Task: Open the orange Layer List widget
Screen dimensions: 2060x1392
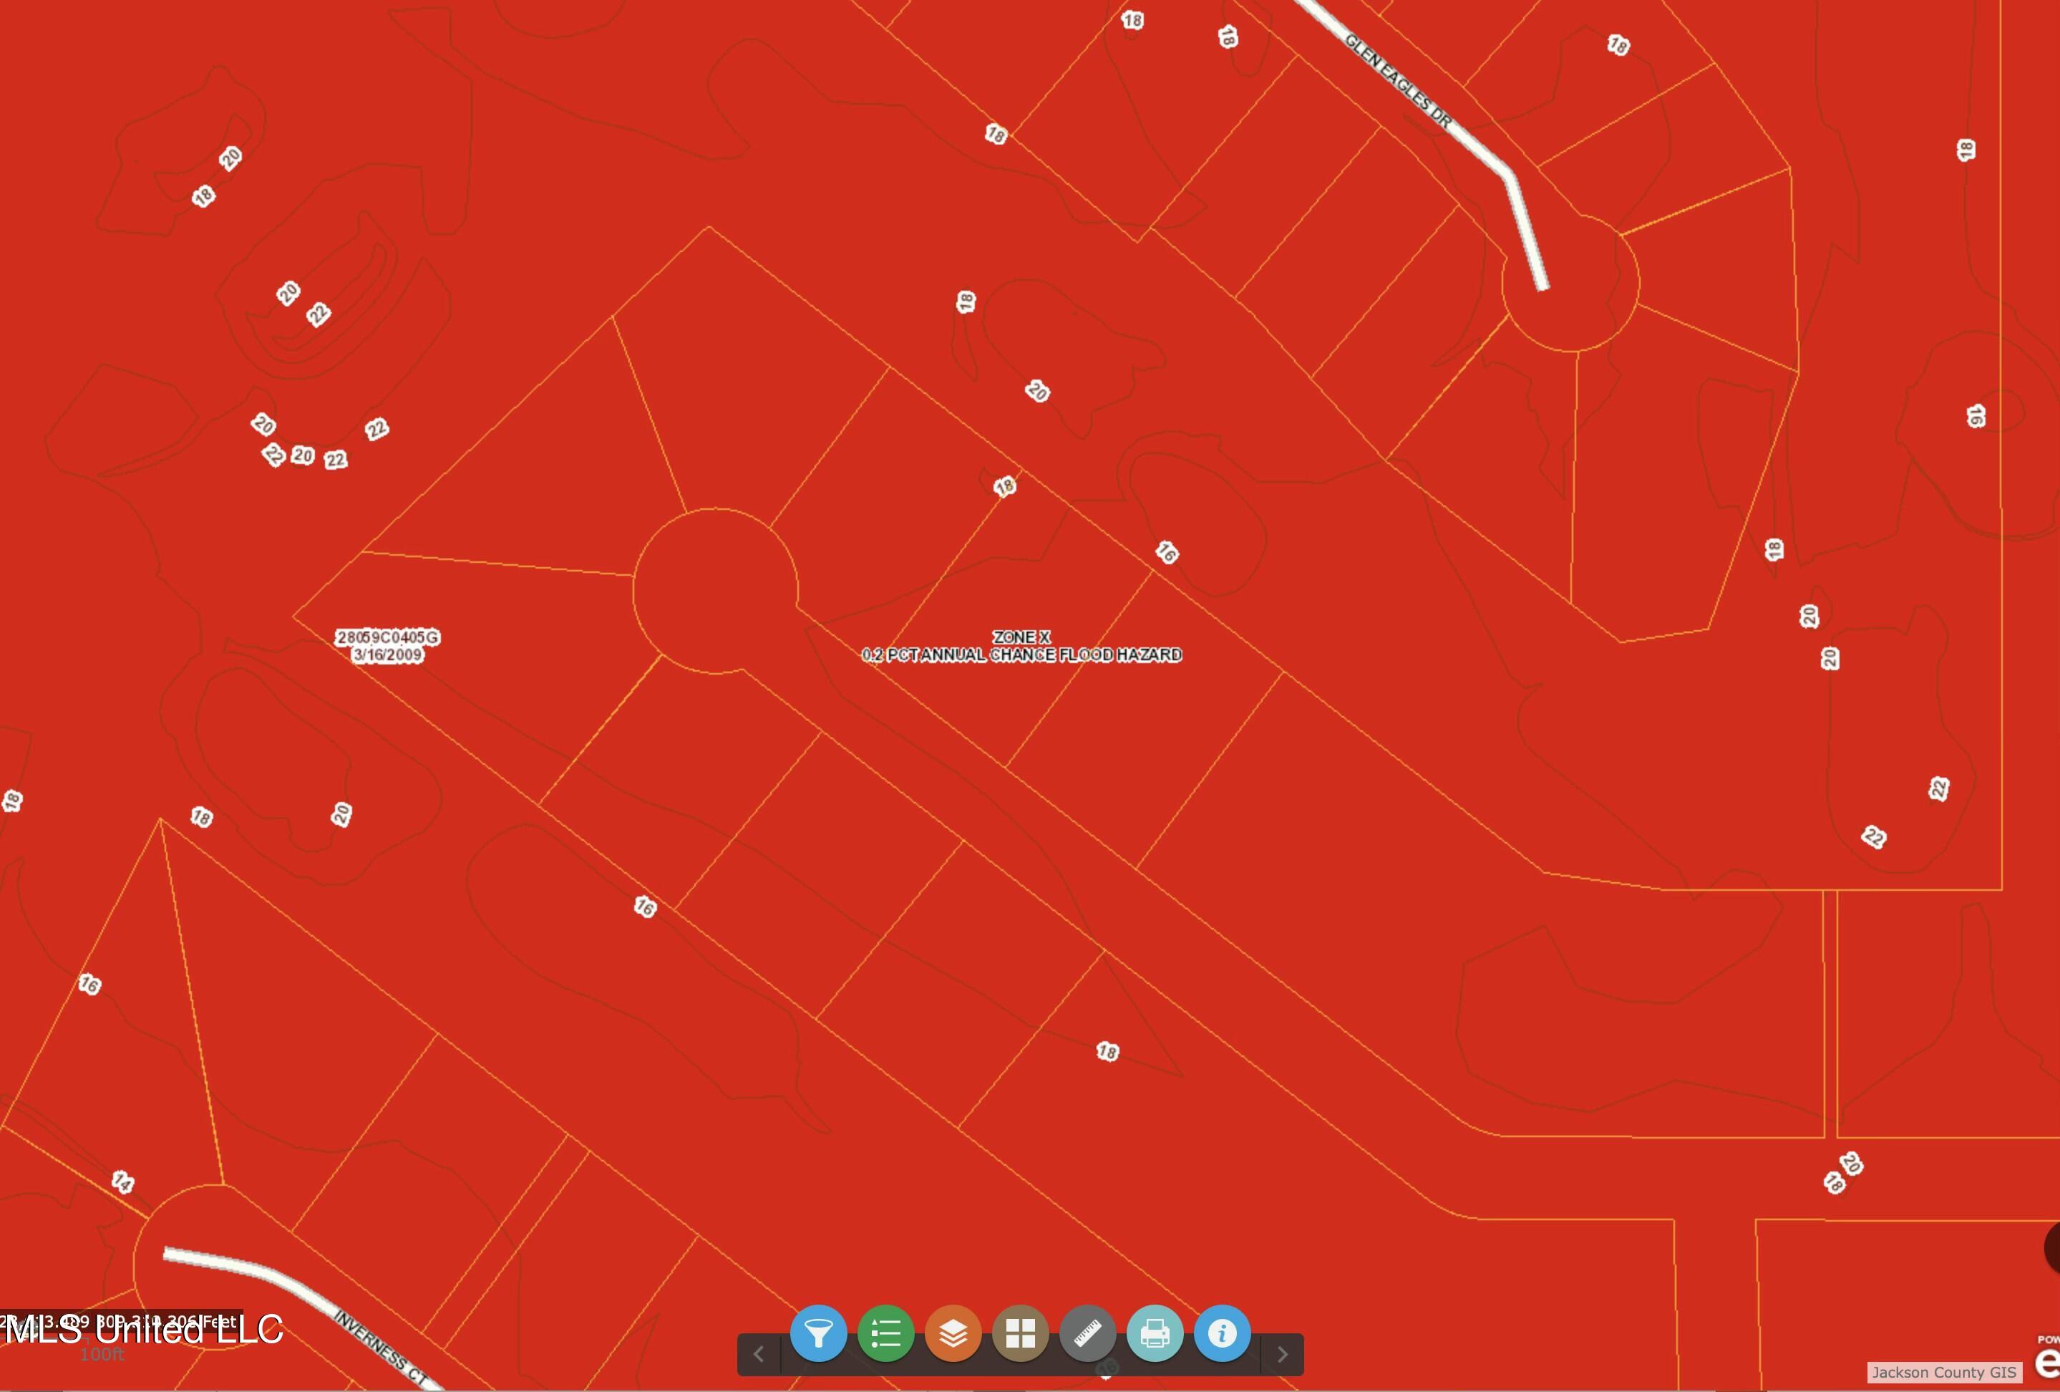Action: tap(953, 1333)
